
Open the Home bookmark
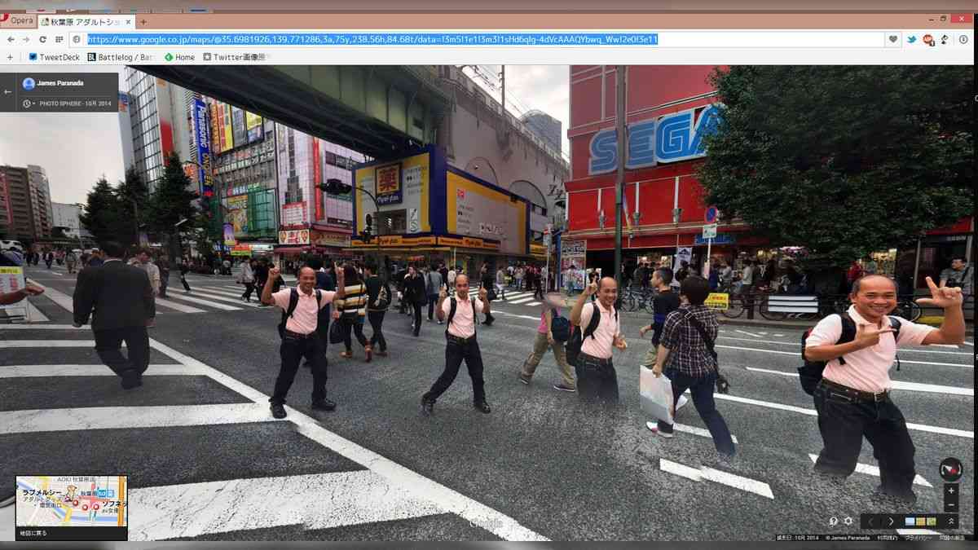(x=180, y=57)
